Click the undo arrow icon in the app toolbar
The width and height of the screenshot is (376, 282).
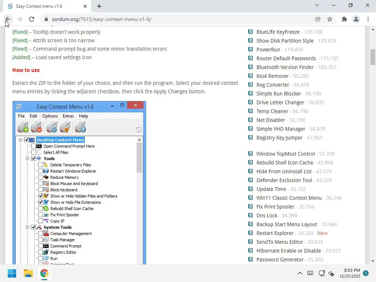(x=138, y=130)
